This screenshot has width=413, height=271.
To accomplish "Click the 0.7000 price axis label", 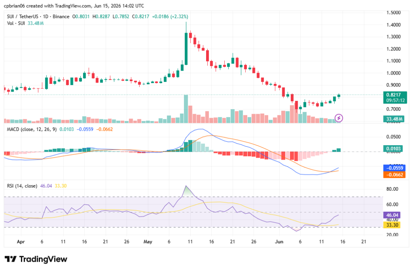I will click(394, 109).
